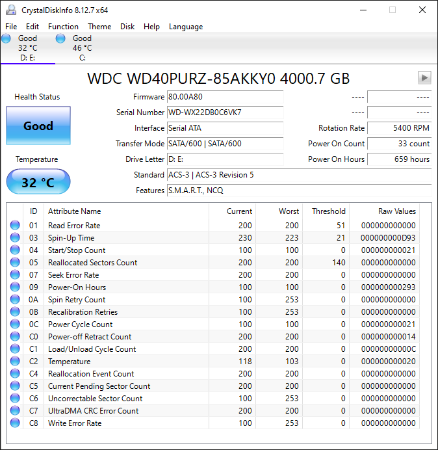The height and width of the screenshot is (450, 438).
Task: Click the Drive Letter field D: E:
Action: 225,159
